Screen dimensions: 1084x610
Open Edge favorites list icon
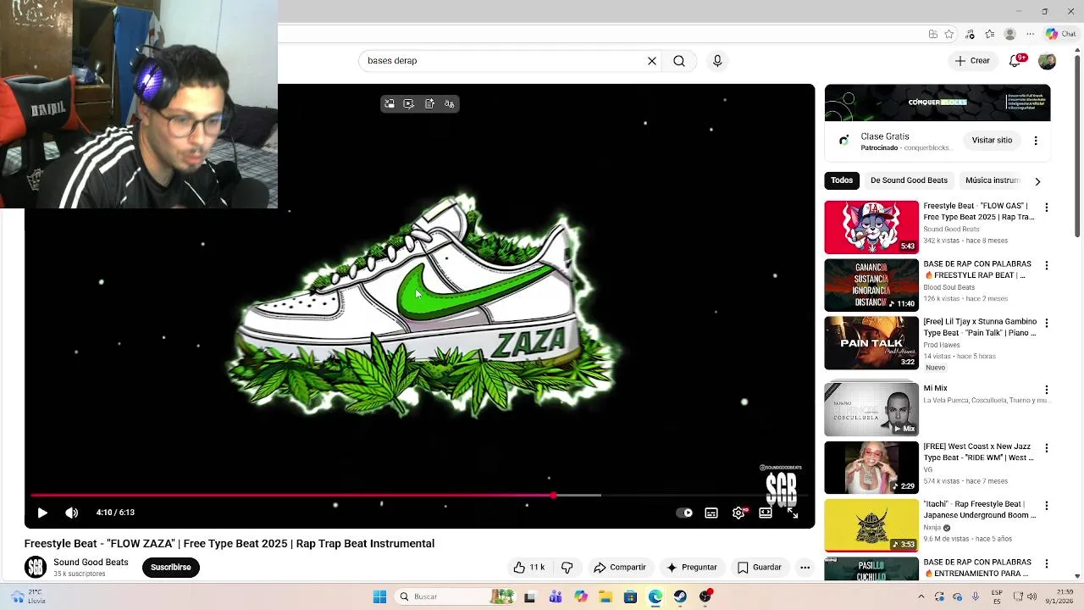pos(989,35)
